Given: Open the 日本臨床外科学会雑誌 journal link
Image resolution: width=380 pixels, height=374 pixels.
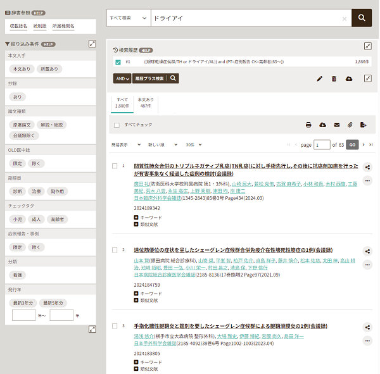Looking at the screenshot, I should click(x=158, y=198).
